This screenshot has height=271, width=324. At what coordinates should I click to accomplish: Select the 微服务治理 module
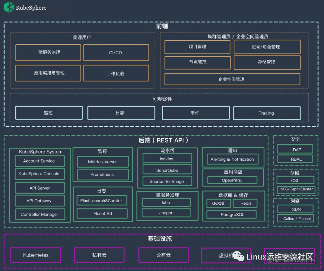click(x=48, y=52)
